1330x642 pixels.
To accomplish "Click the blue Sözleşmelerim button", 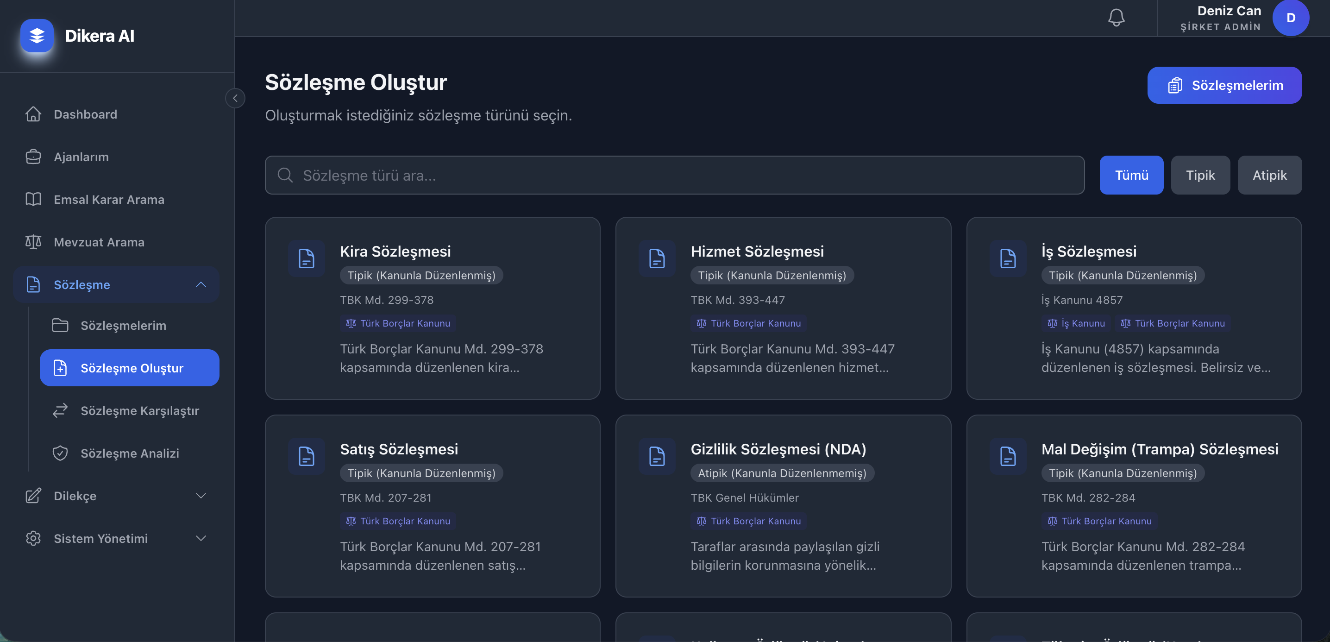I will tap(1224, 85).
